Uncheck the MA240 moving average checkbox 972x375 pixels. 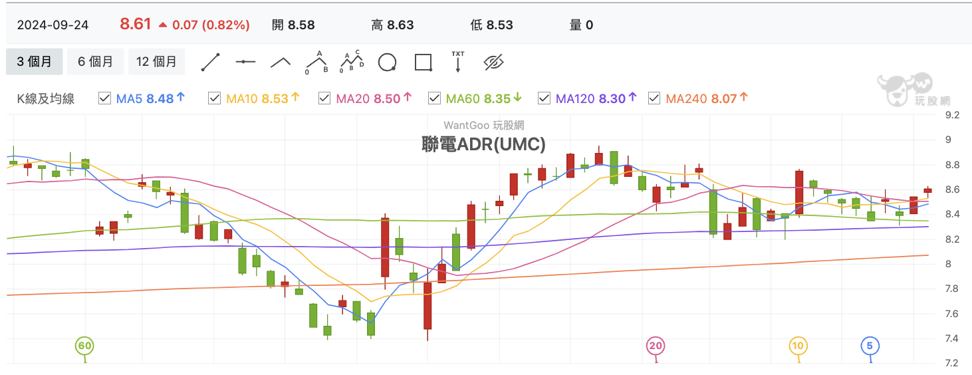click(654, 98)
